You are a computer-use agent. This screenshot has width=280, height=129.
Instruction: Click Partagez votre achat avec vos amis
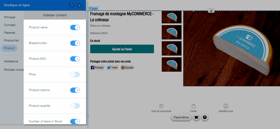tap(111, 62)
